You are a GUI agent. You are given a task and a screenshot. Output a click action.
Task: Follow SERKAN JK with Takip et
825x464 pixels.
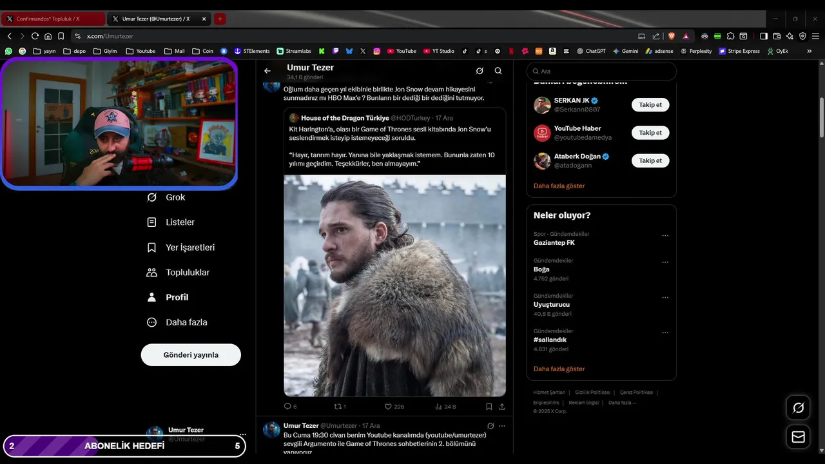(x=650, y=105)
